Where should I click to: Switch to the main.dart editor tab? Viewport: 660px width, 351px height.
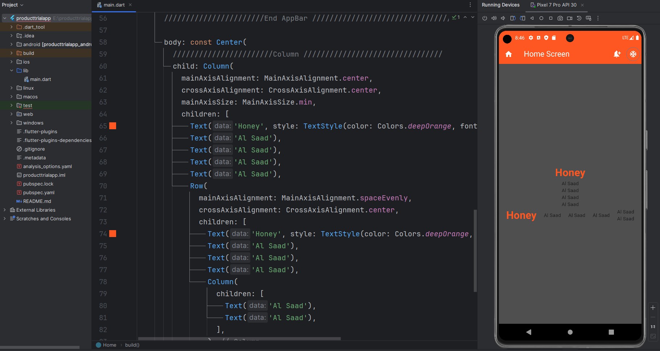click(x=114, y=5)
